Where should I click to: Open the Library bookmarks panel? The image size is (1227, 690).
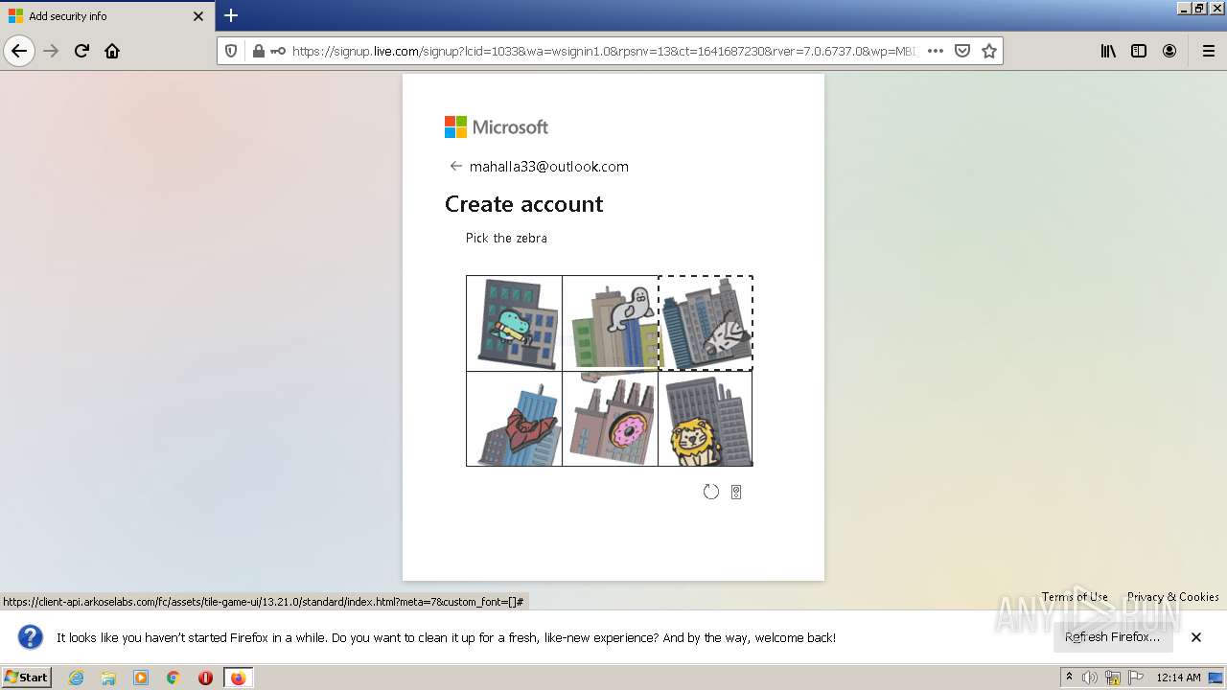coord(1108,51)
